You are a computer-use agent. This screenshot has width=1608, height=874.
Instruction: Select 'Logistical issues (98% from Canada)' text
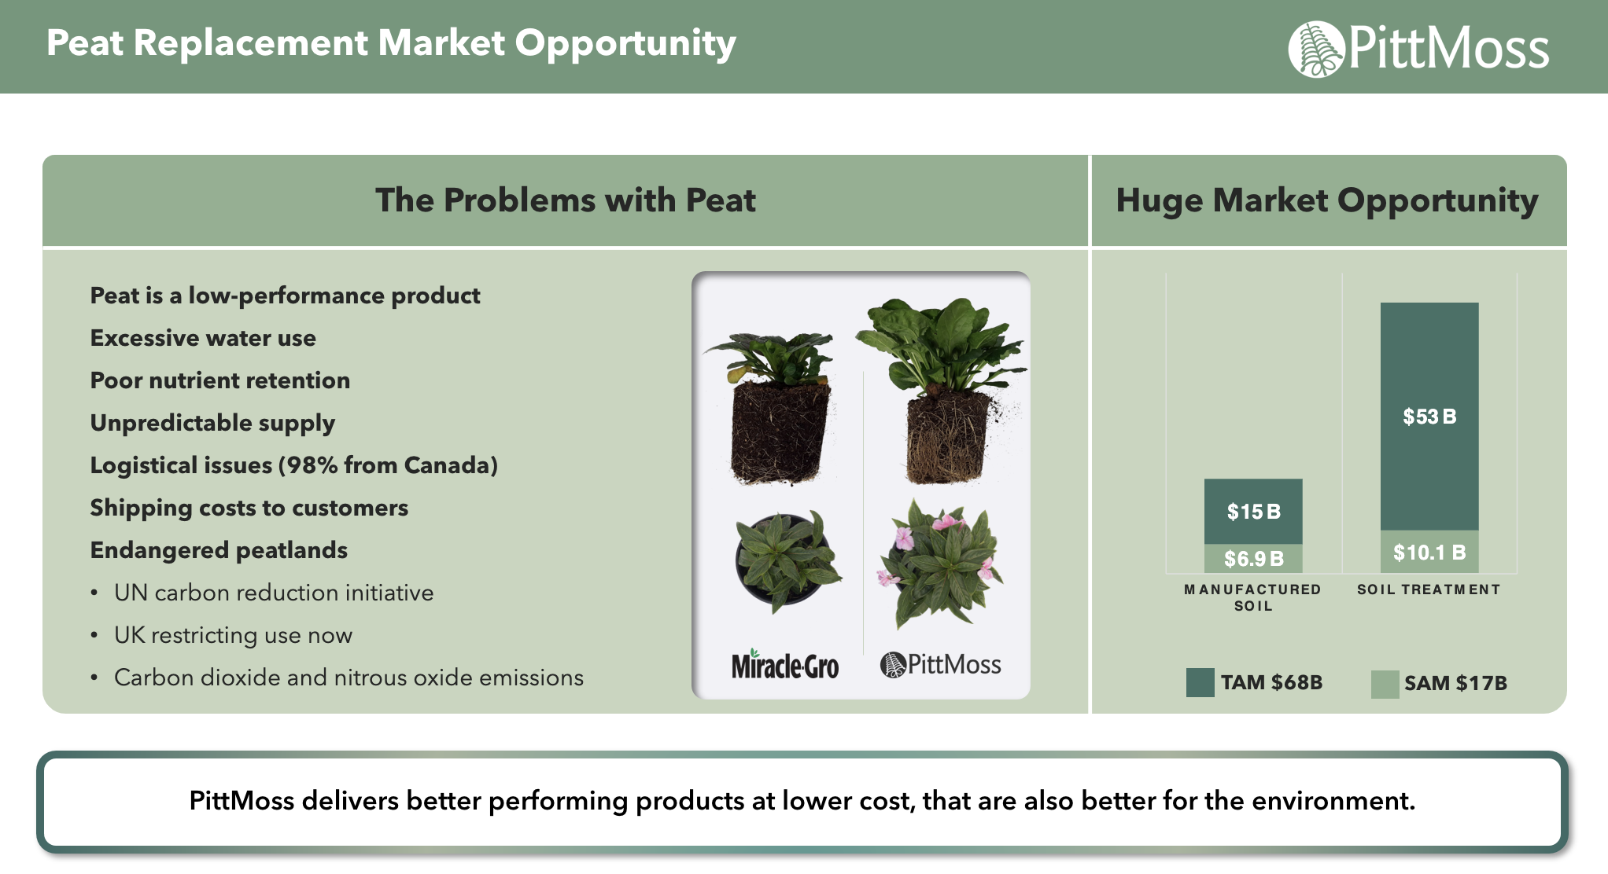(x=293, y=465)
